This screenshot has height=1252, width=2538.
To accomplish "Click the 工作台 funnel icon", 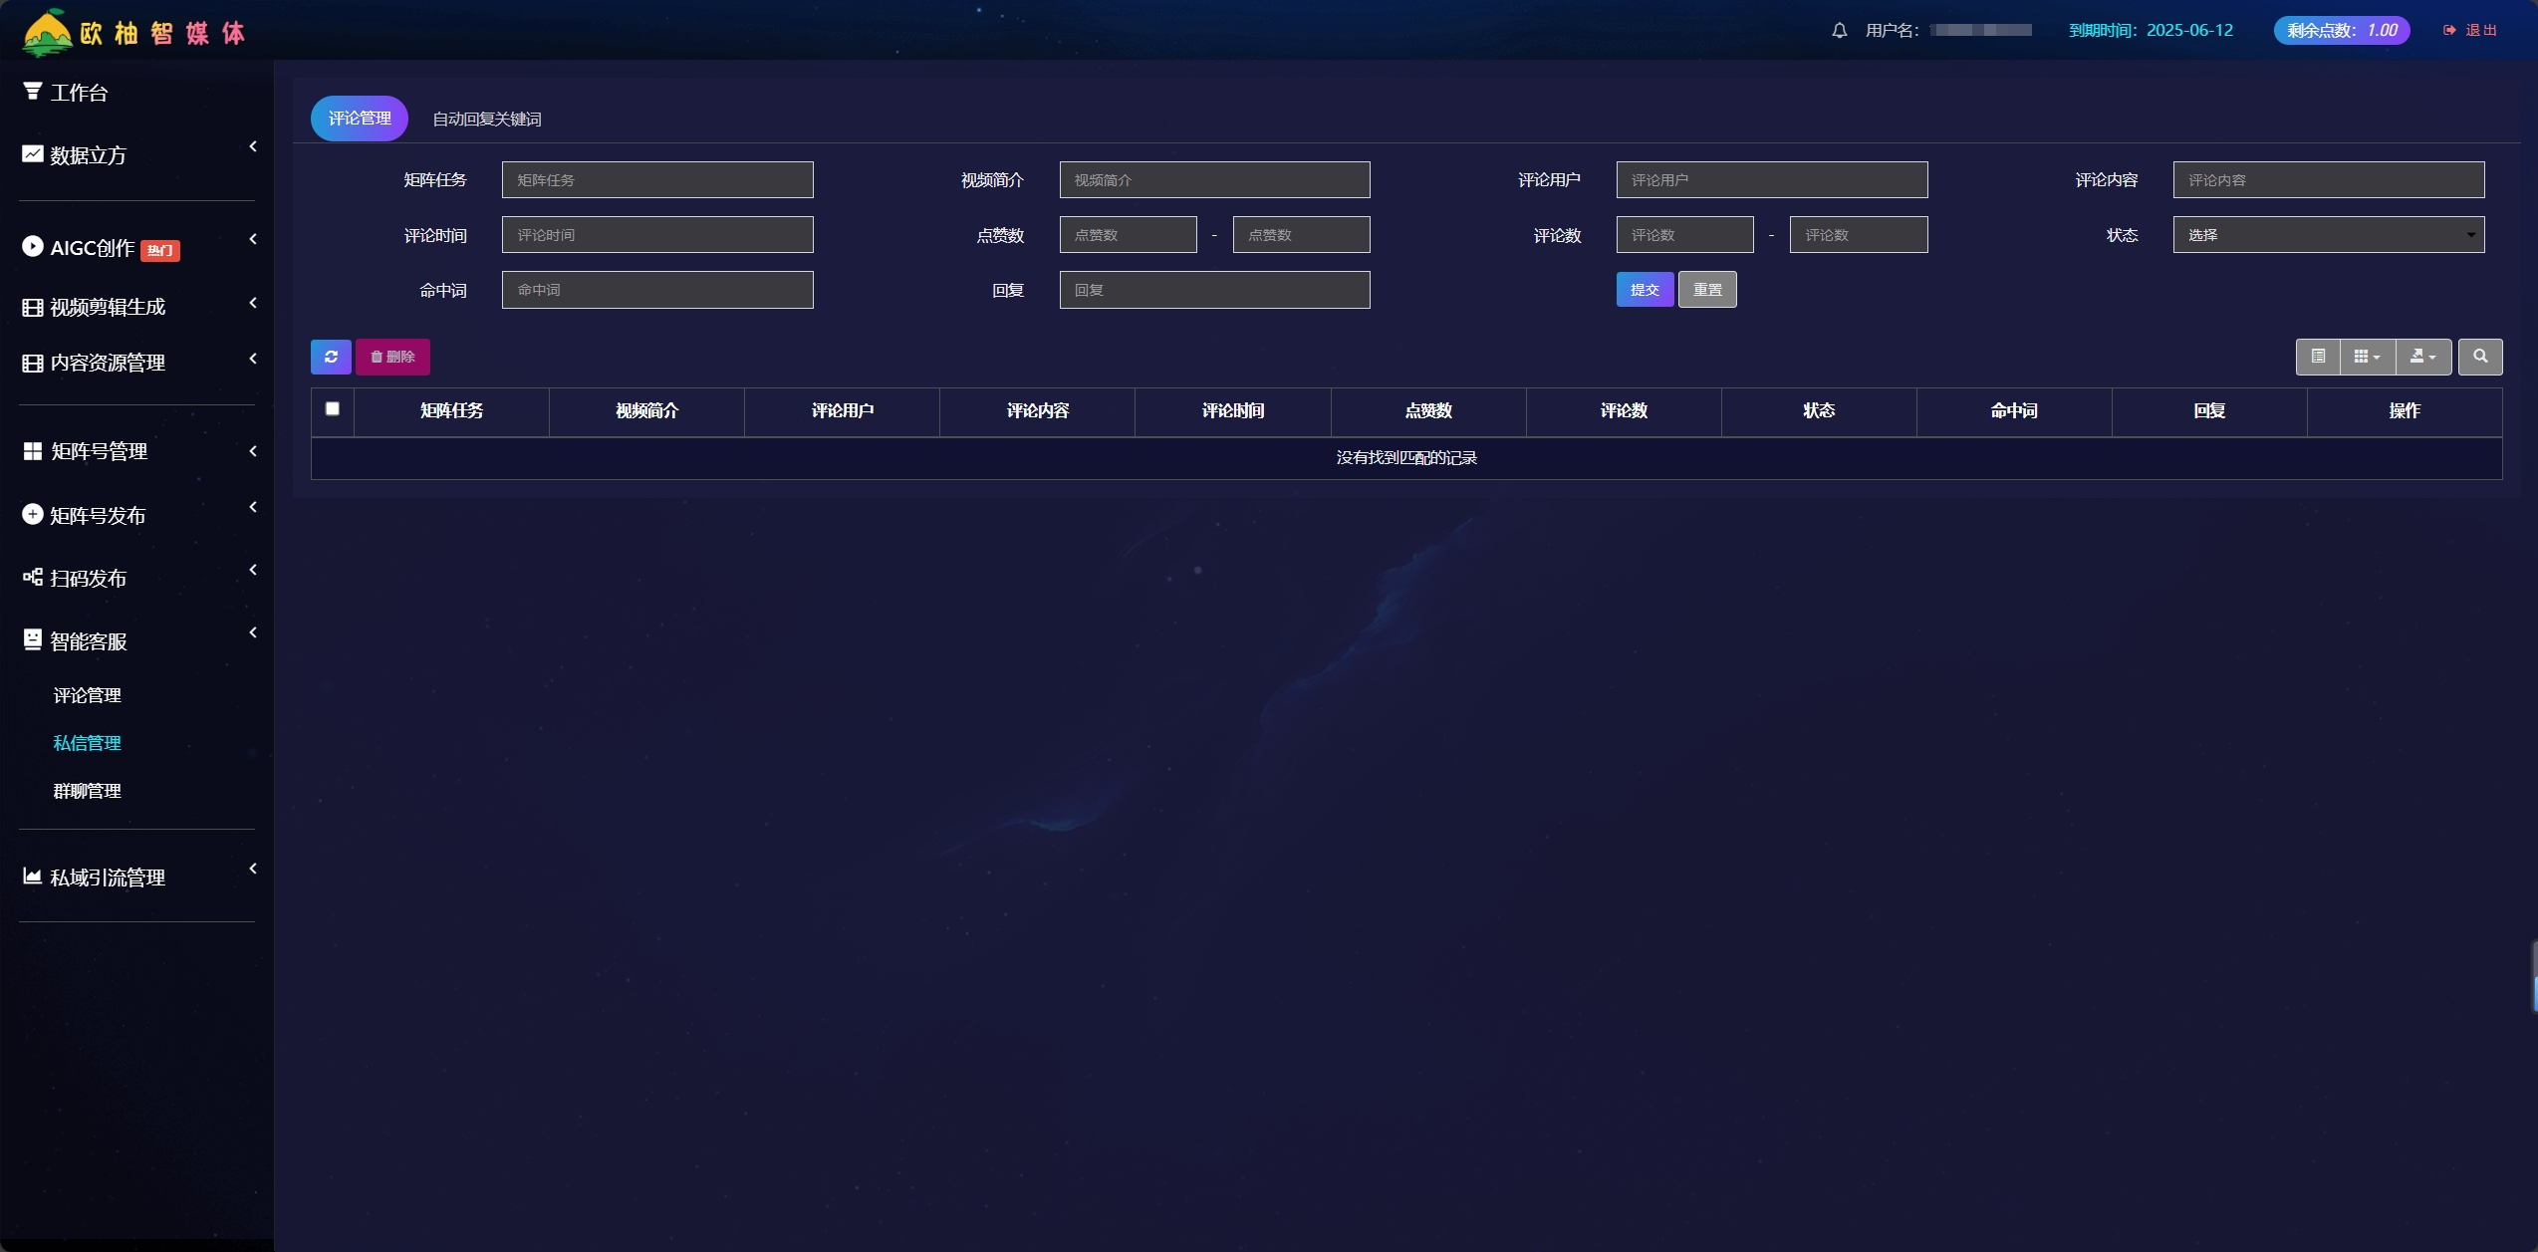I will tap(33, 92).
